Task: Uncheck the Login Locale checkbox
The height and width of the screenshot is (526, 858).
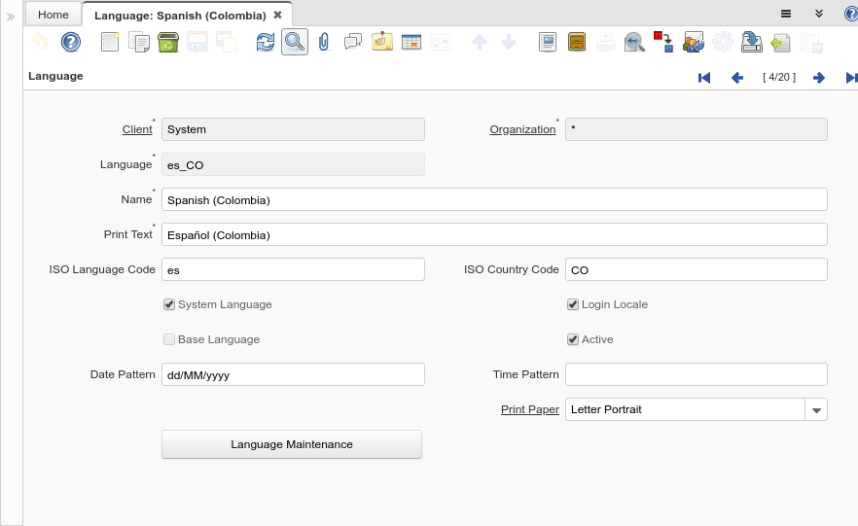Action: coord(573,304)
